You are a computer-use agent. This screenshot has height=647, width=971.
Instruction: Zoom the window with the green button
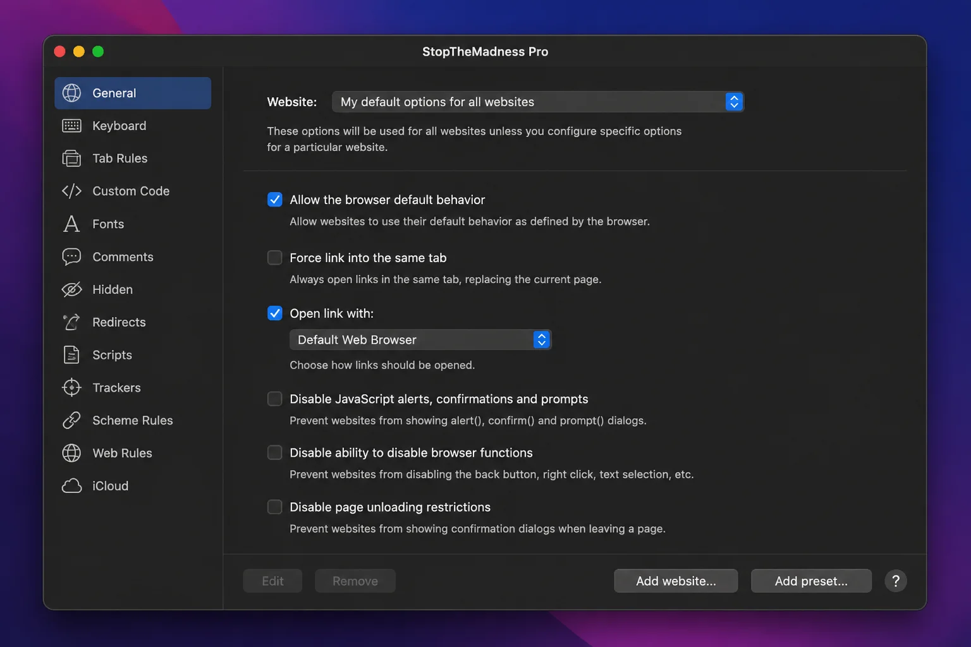98,52
